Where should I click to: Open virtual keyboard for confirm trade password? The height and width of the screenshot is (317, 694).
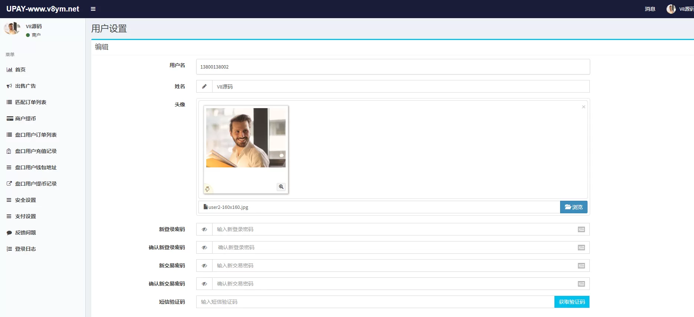point(581,284)
